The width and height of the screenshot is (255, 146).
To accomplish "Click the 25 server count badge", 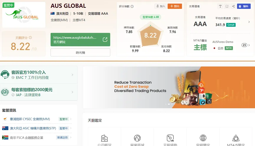I will tap(244, 45).
